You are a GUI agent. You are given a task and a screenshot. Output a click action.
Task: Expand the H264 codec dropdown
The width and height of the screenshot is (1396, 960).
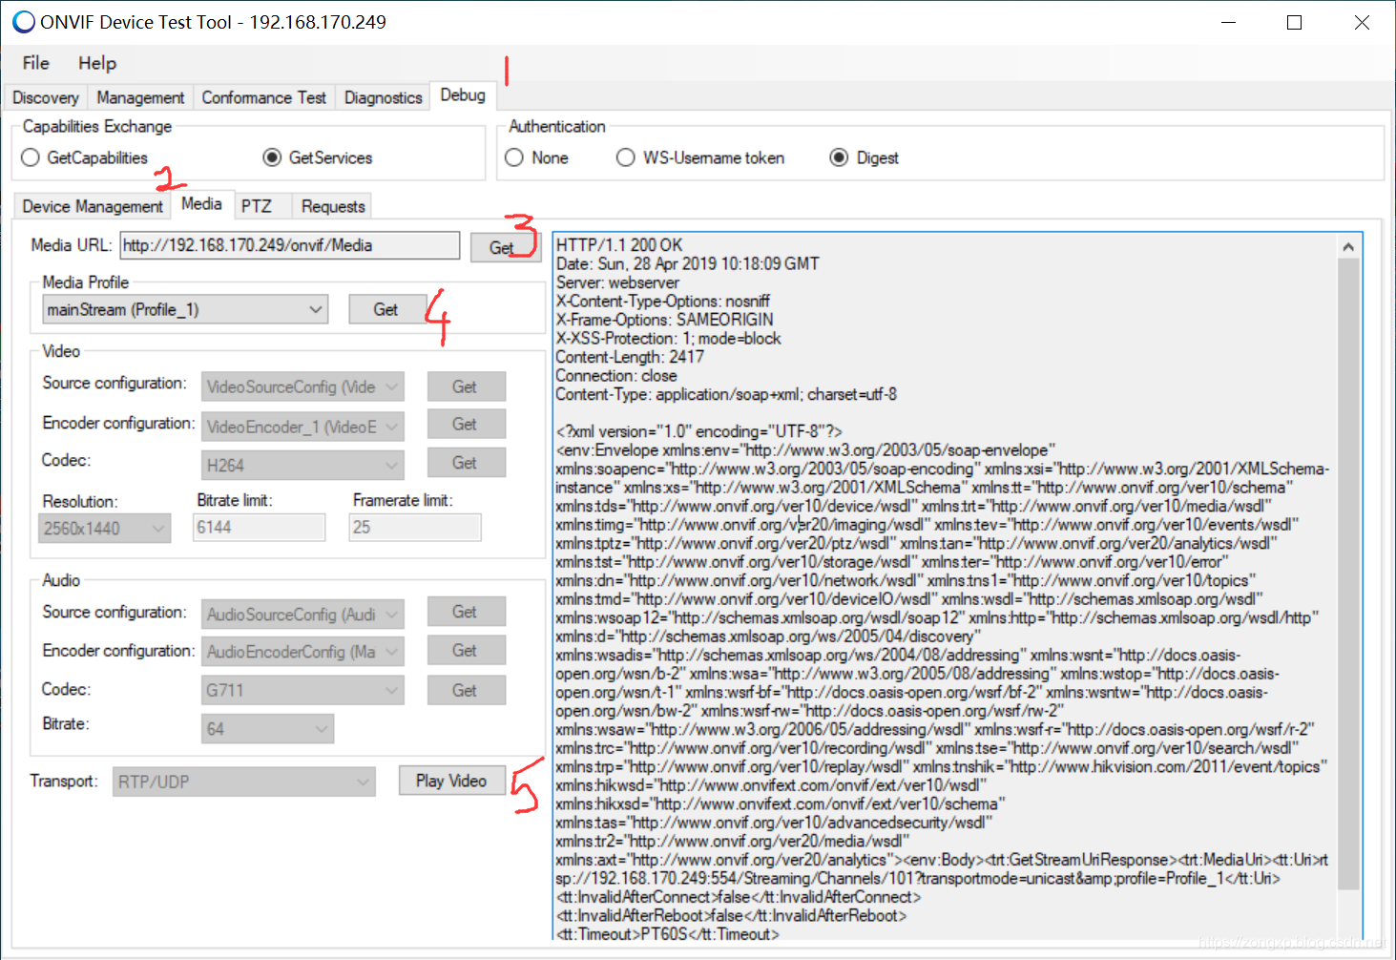302,465
